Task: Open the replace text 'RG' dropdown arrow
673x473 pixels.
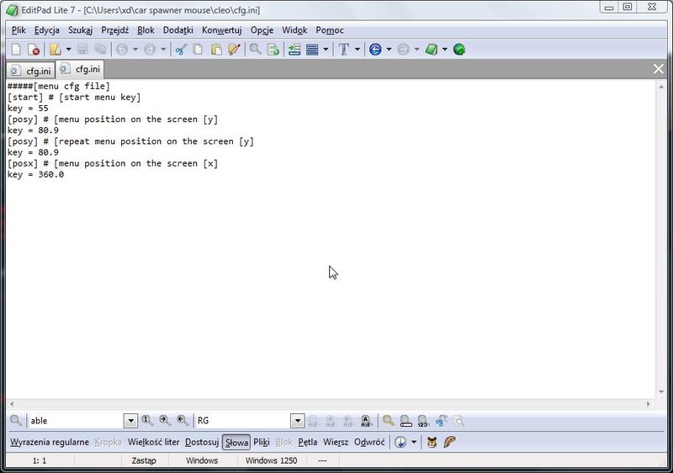Action: click(x=298, y=421)
